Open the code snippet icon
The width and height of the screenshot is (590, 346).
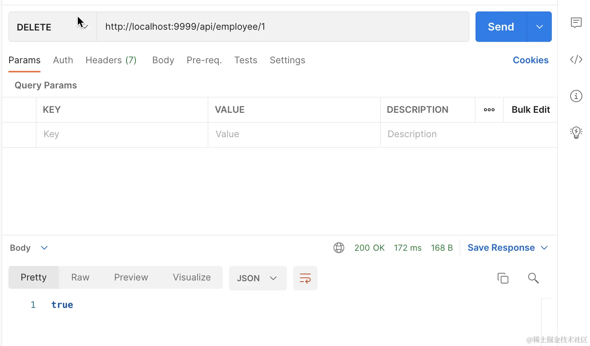click(x=576, y=59)
